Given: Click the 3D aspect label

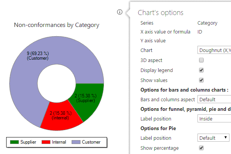Looking at the screenshot, I should [x=151, y=60].
